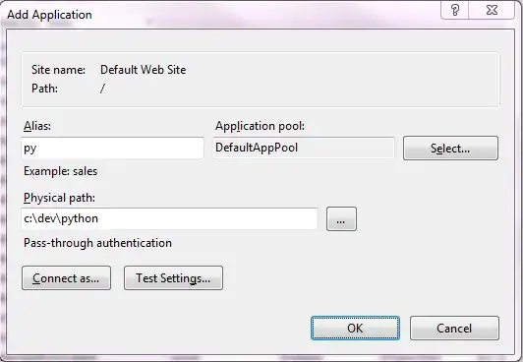Click the Add Application title bar

coord(49,15)
